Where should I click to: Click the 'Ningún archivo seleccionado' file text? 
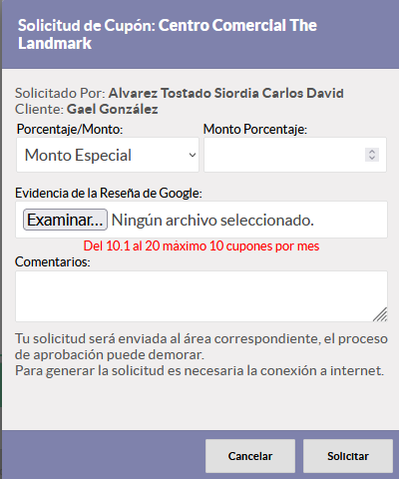point(212,220)
